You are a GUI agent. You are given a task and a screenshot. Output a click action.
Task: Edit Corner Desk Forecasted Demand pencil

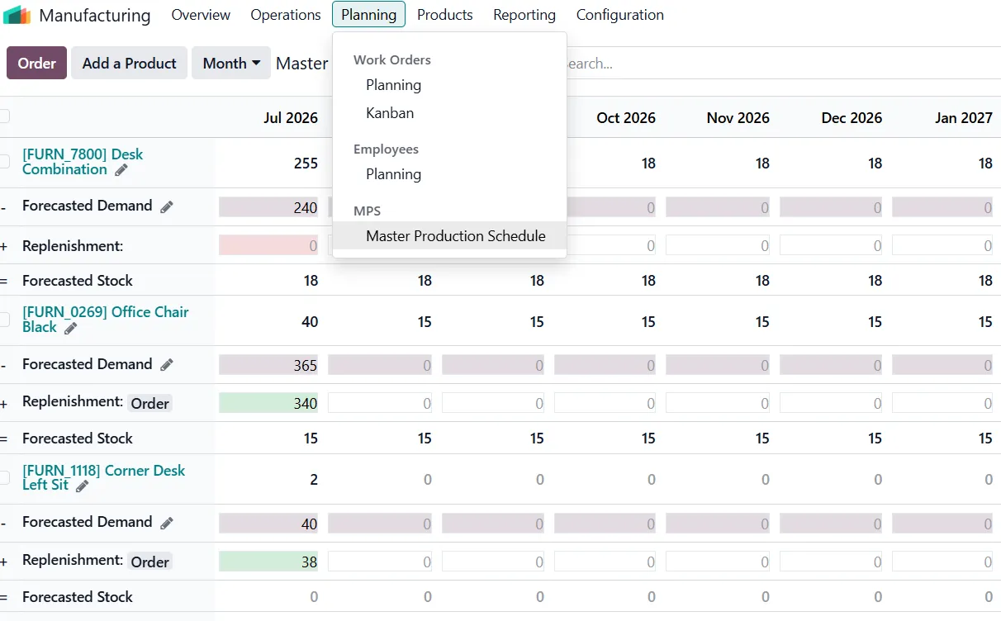click(x=167, y=523)
